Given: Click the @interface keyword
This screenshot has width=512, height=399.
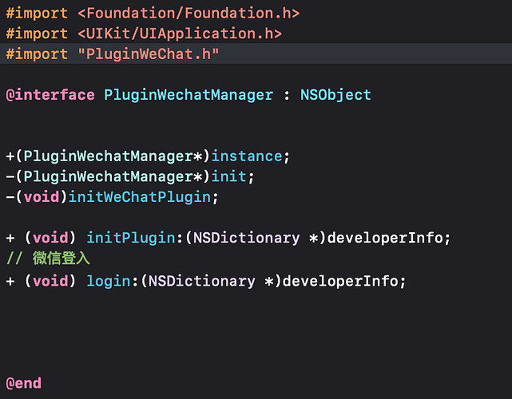Looking at the screenshot, I should tap(50, 95).
